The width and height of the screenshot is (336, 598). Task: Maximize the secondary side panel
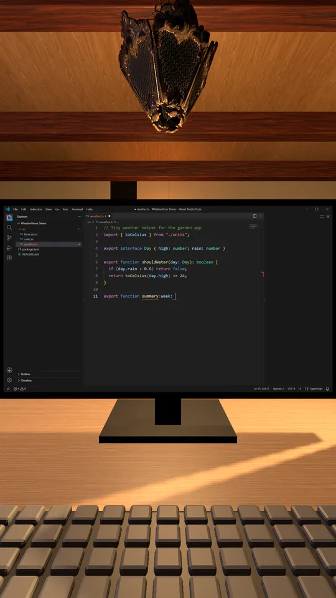click(x=322, y=217)
